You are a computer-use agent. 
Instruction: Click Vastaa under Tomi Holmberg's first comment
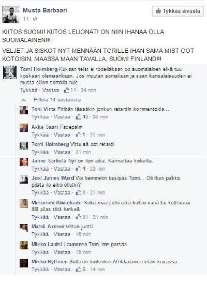51,90
